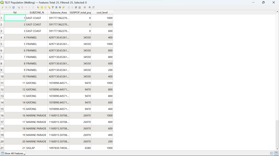
Task: Switch to table view
Action: [x=276, y=153]
